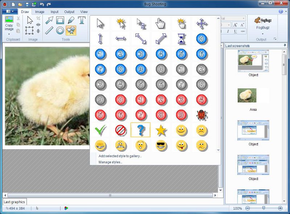
Task: Open the Output ribbon tab
Action: pyautogui.click(x=69, y=12)
